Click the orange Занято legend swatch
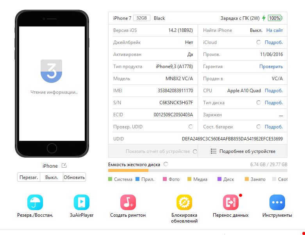Viewport: 305px width, 235px height. (x=247, y=179)
